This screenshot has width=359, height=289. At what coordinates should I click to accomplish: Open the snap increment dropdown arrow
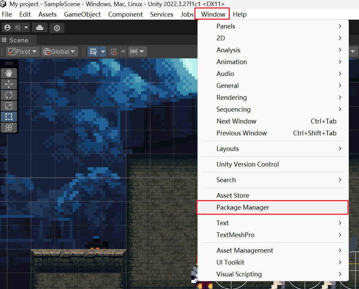point(123,52)
